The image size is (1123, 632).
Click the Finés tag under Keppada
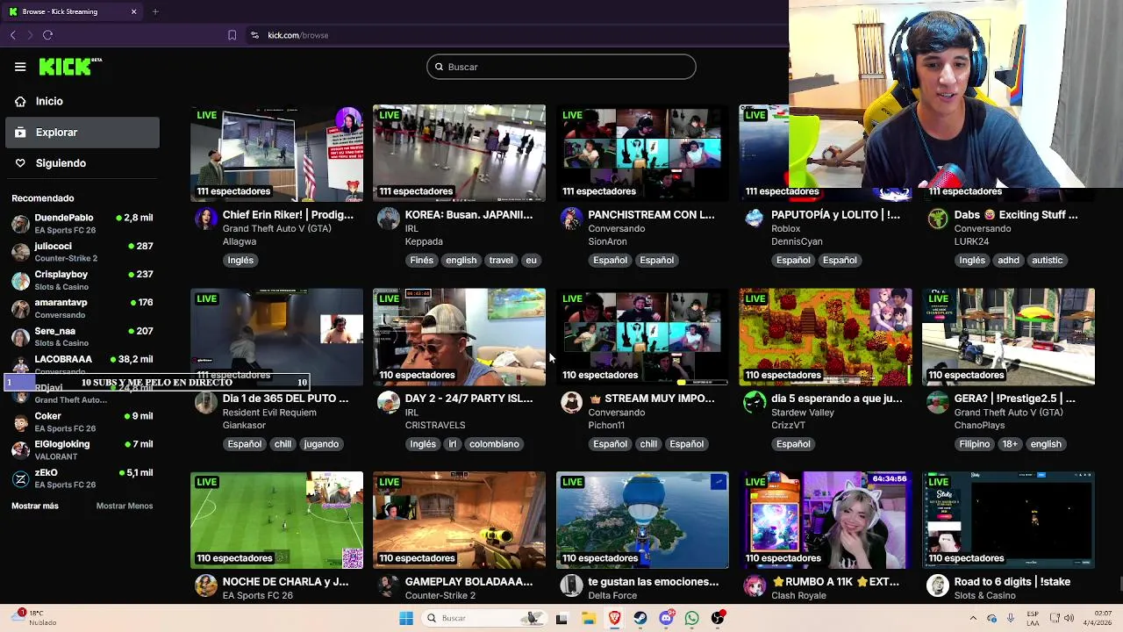click(x=422, y=260)
